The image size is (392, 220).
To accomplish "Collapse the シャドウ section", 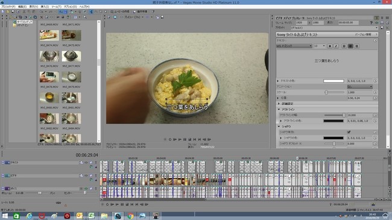I will pyautogui.click(x=279, y=127).
